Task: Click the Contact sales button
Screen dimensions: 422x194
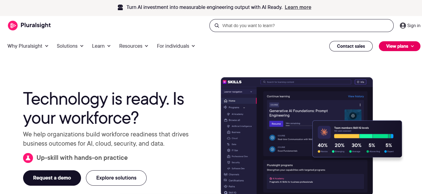Action: pos(351,46)
